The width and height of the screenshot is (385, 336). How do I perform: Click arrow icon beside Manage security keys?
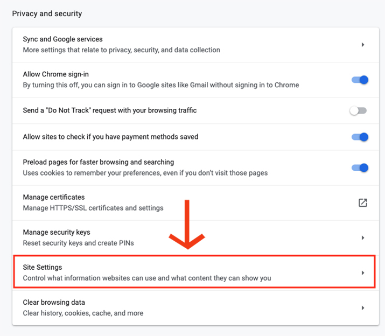(363, 238)
